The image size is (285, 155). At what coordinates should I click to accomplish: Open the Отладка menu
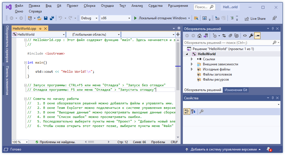107,6
